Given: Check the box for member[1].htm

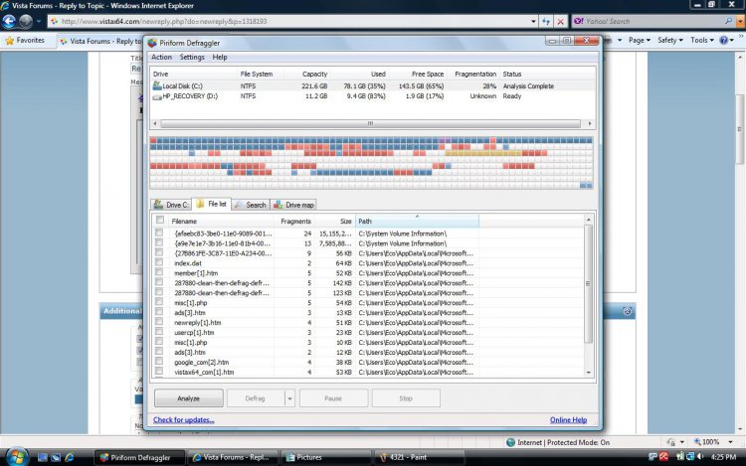Looking at the screenshot, I should coord(159,272).
